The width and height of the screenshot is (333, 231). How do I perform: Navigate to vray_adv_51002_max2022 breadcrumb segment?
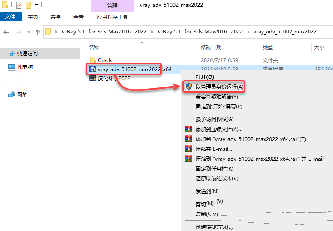point(285,32)
